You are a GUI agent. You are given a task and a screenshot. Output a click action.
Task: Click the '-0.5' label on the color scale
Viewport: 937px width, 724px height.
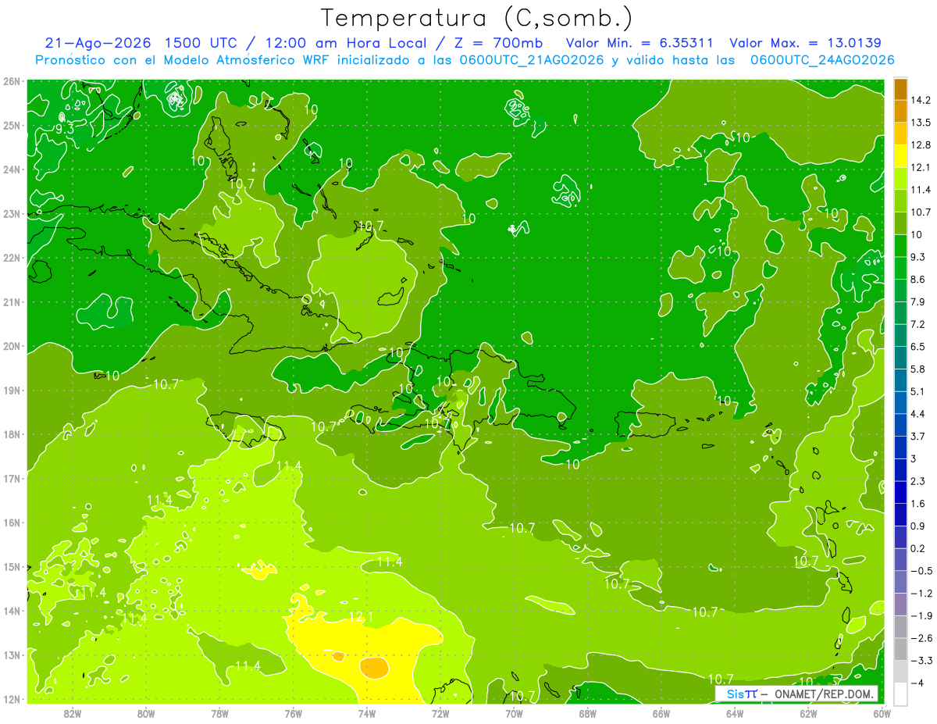(x=921, y=571)
